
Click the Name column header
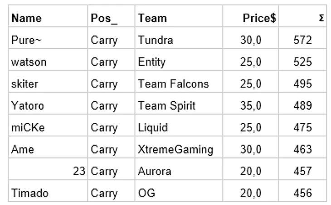pyautogui.click(x=48, y=16)
